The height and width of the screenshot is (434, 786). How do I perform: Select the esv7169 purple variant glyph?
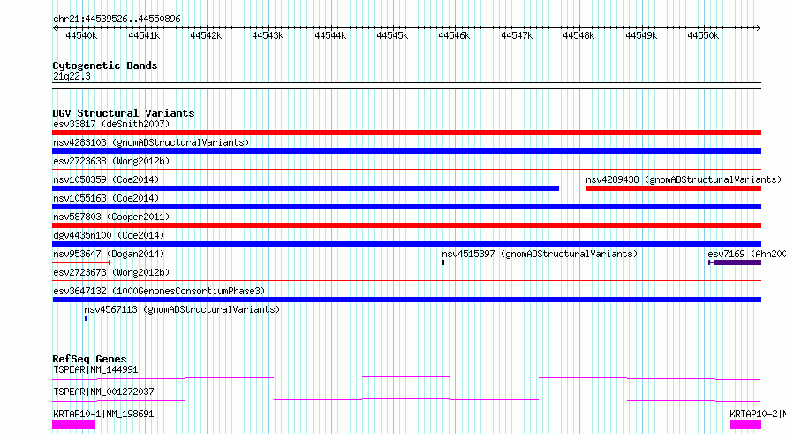coord(735,263)
